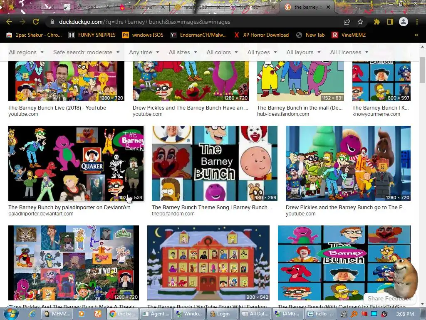Click the padlock site info icon

click(52, 22)
